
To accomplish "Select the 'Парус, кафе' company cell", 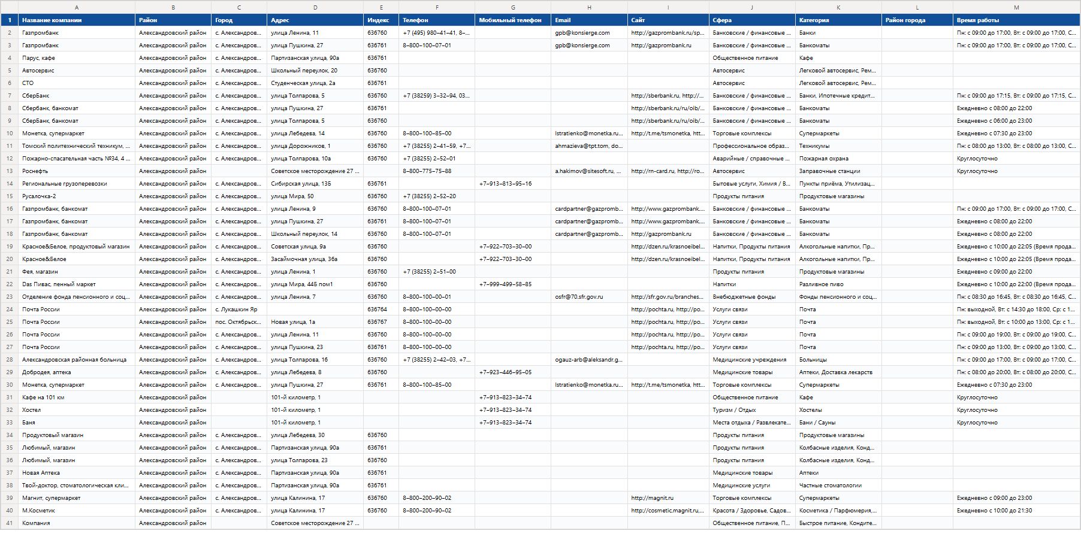I will (x=77, y=58).
